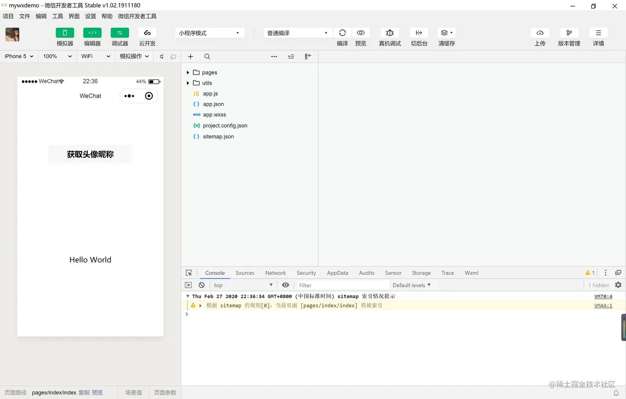The image size is (626, 399).
Task: Open the top context dropdown
Action: (243, 285)
